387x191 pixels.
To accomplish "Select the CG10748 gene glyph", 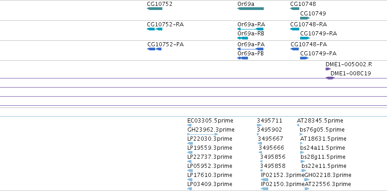I will point(295,9).
